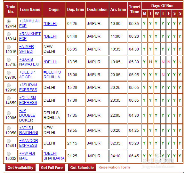
Task: Open +DLI JSM EXPRESS link
Action: point(28,100)
